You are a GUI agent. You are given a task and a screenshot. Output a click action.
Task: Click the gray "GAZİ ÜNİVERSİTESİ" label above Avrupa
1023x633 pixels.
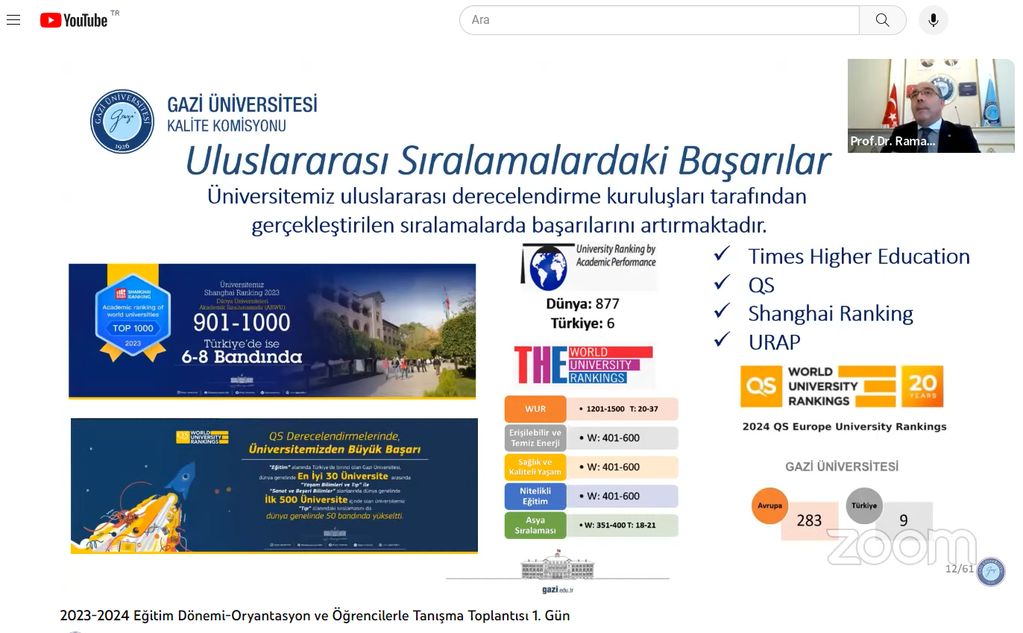(x=842, y=467)
